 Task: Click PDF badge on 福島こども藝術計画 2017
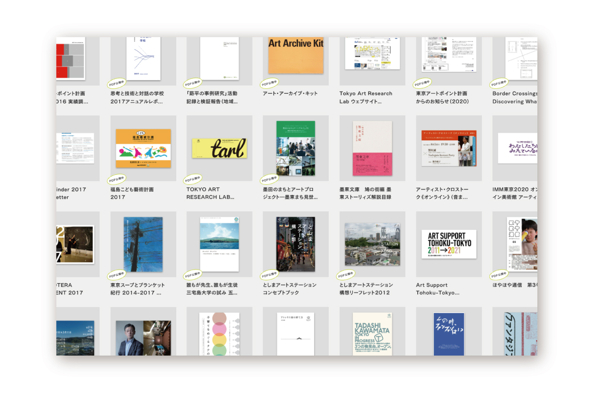(116, 179)
